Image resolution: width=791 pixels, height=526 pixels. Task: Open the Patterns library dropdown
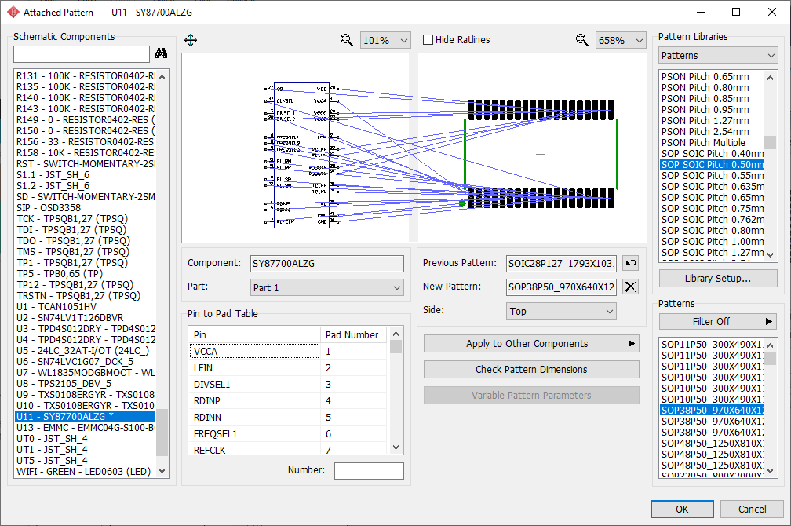coord(718,56)
